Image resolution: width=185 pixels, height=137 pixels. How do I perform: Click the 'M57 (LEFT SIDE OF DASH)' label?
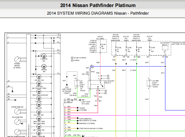pos(86,102)
